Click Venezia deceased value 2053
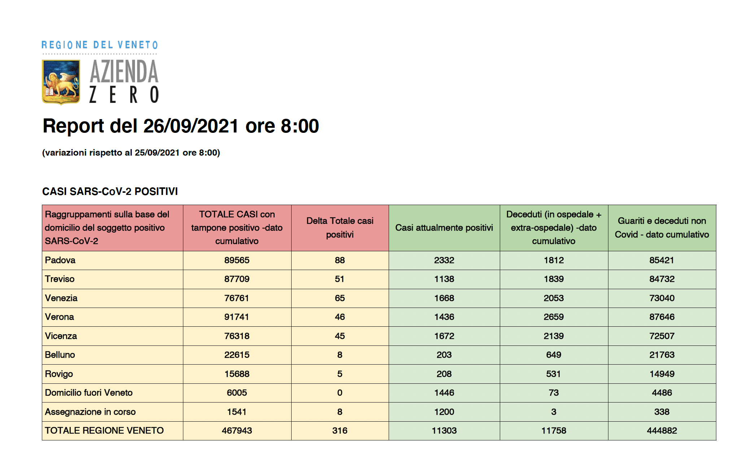 pyautogui.click(x=554, y=298)
